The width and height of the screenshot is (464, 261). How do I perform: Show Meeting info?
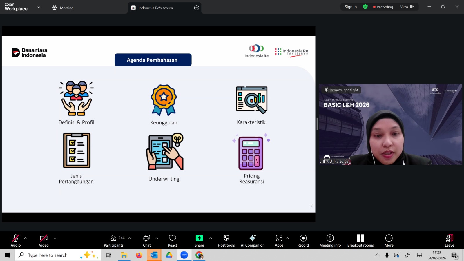[330, 241]
